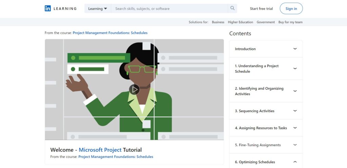Expand chevron for Sequencing Activities
This screenshot has height=168, width=347.
(x=295, y=111)
